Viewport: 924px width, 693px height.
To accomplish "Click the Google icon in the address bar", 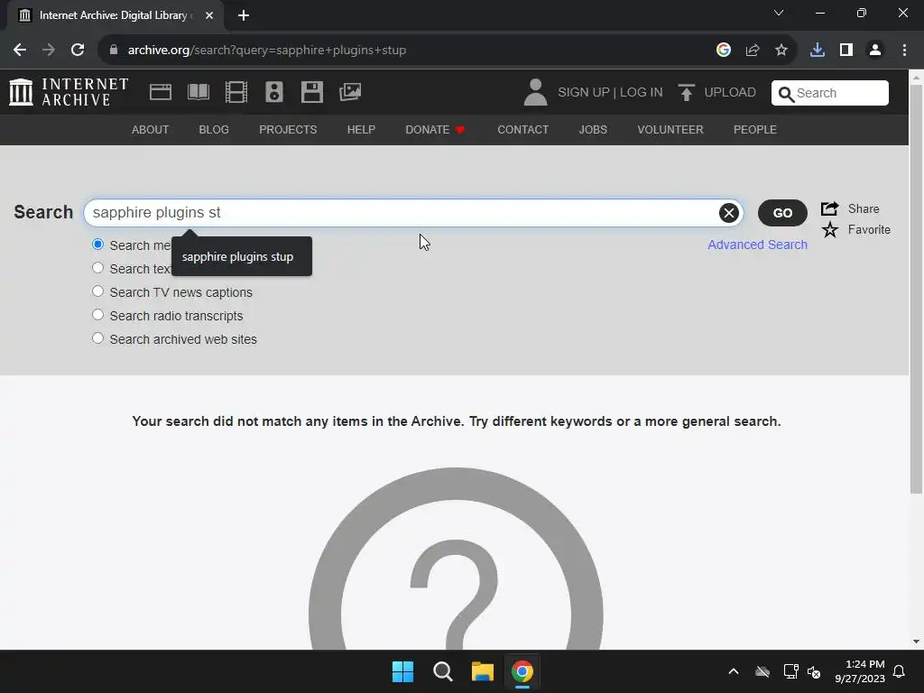I will tap(724, 51).
